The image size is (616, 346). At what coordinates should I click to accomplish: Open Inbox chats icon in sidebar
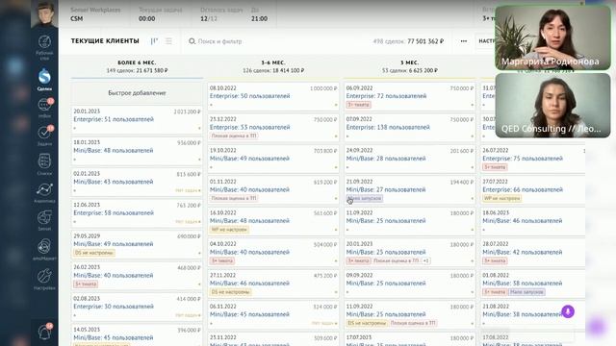click(x=44, y=108)
